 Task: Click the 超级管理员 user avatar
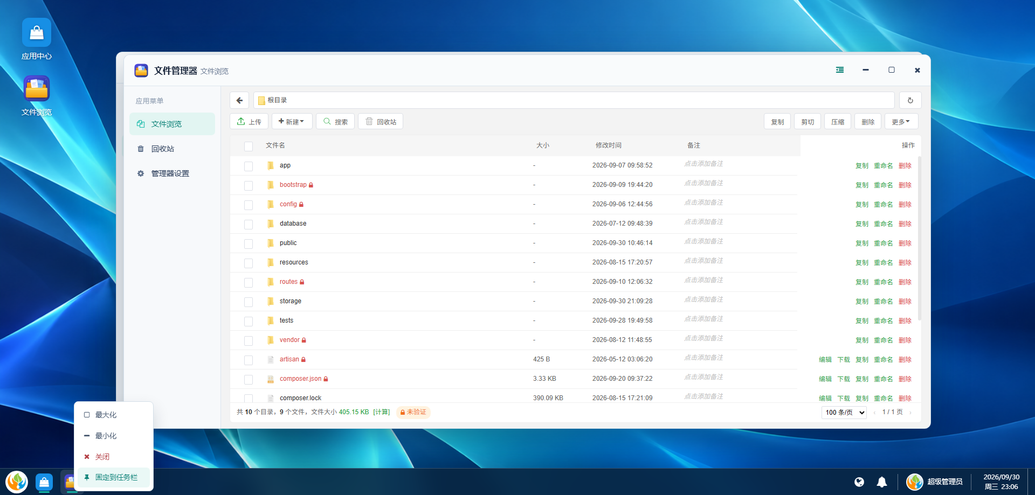point(915,482)
